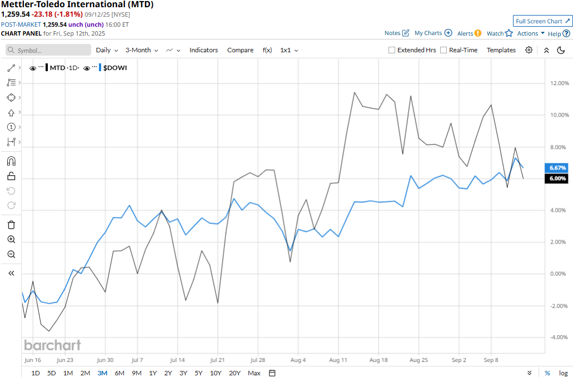Expand the trend line tool submenu arrow
The image size is (573, 377).
tap(20, 68)
